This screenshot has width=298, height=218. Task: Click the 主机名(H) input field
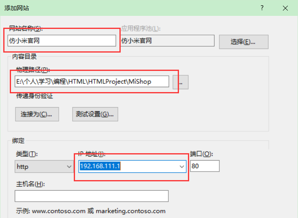(92, 196)
